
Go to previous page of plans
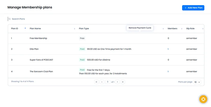pyautogui.click(x=102, y=82)
